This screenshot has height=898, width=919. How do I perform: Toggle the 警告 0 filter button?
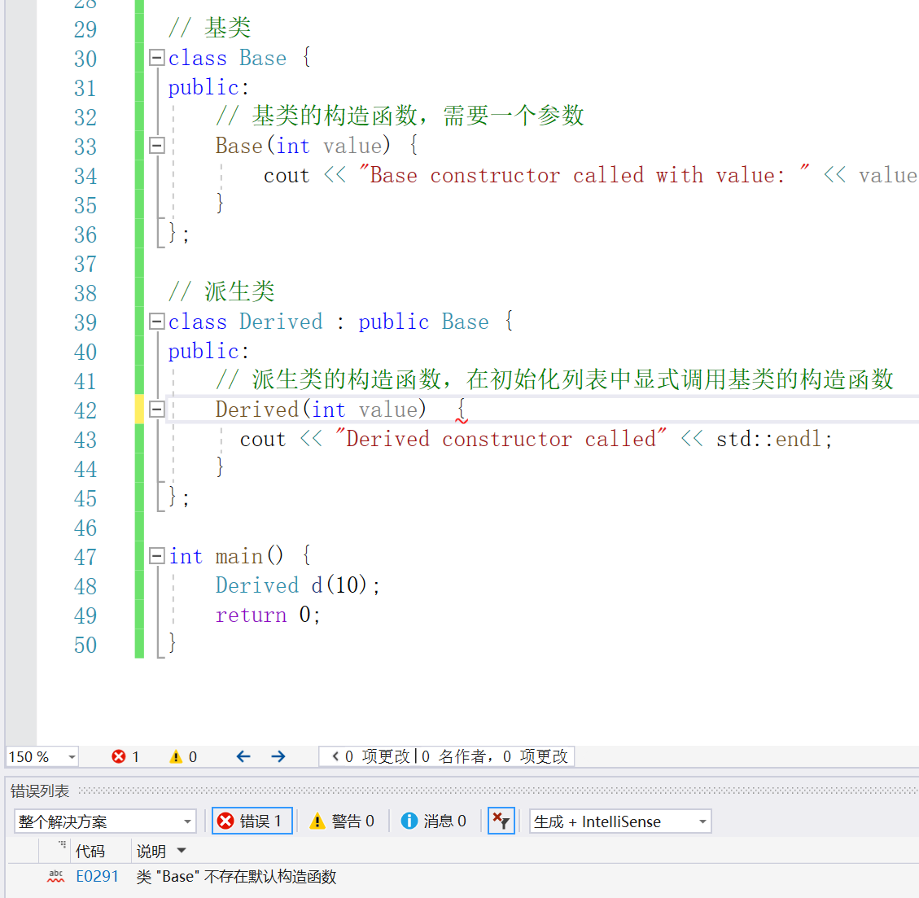342,821
